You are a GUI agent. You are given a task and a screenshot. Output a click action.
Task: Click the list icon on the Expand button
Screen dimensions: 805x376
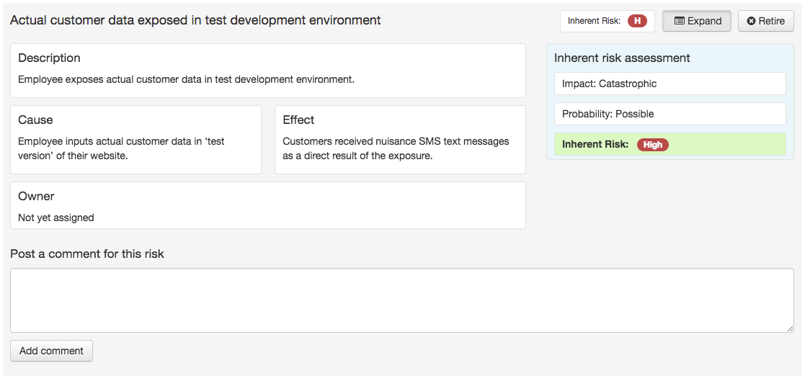click(x=679, y=21)
